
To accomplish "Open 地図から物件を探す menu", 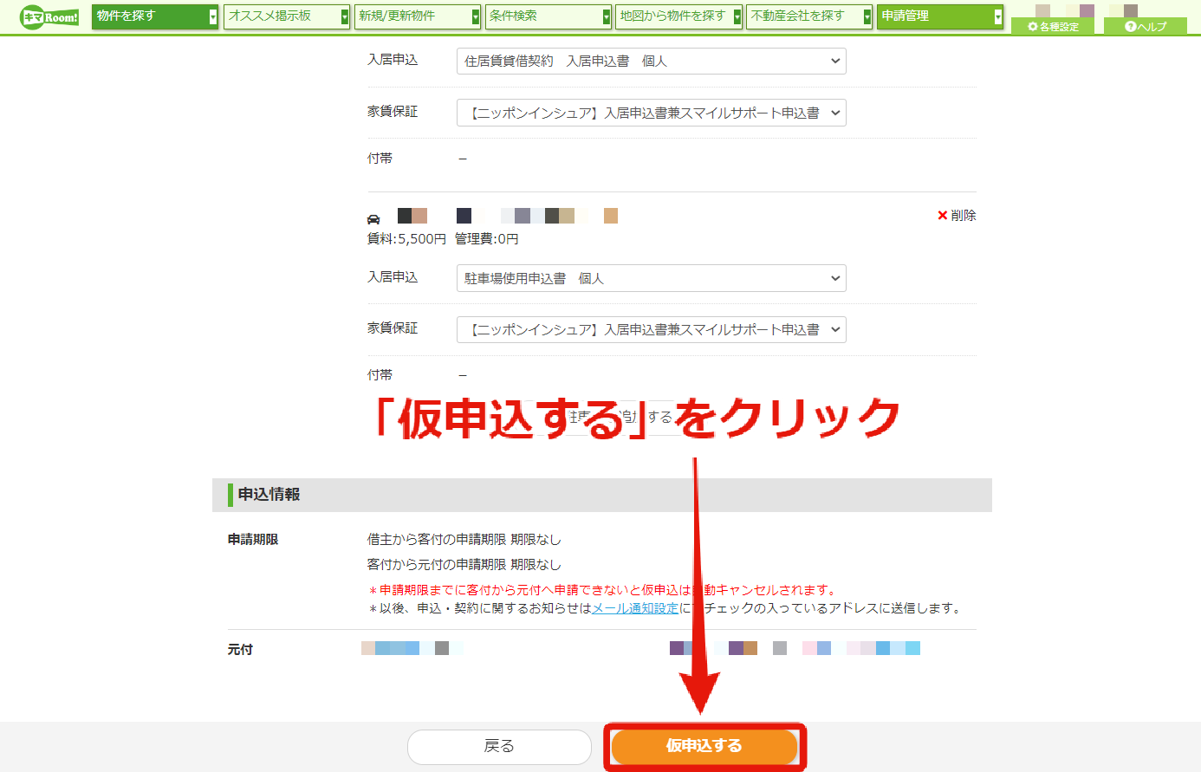I will point(679,16).
